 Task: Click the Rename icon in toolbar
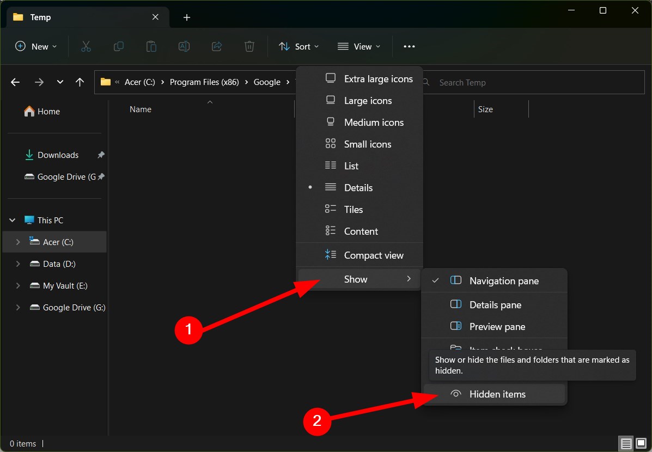click(184, 47)
